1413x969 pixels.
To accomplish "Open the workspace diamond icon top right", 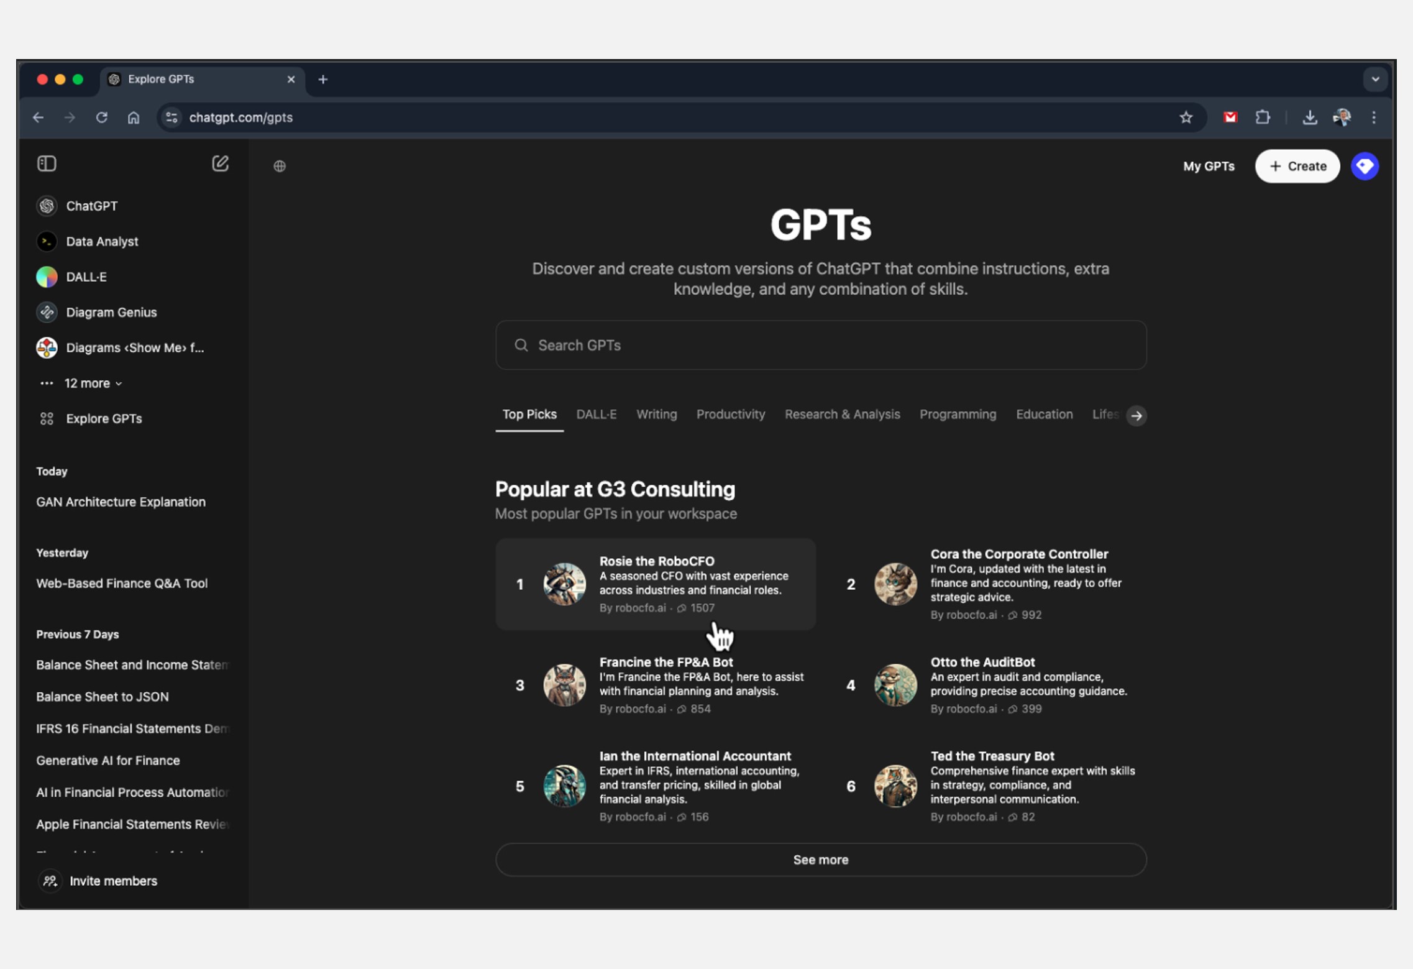I will point(1365,166).
